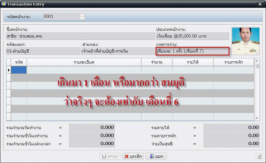This screenshot has width=266, height=163.
Task: Select the รายการหัก column header
Action: coord(234,62)
